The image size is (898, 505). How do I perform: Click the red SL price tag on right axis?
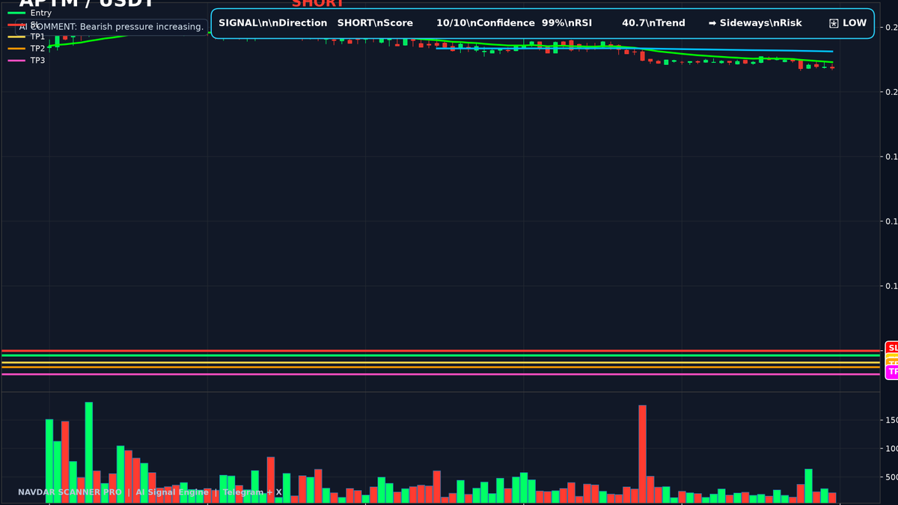coord(891,348)
